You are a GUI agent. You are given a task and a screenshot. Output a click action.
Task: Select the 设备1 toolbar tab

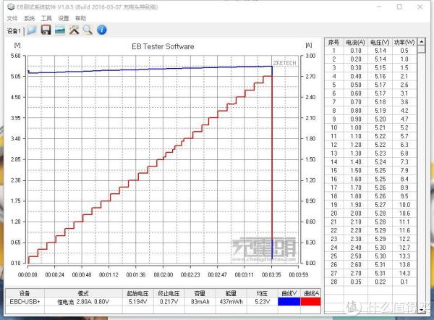pos(14,30)
